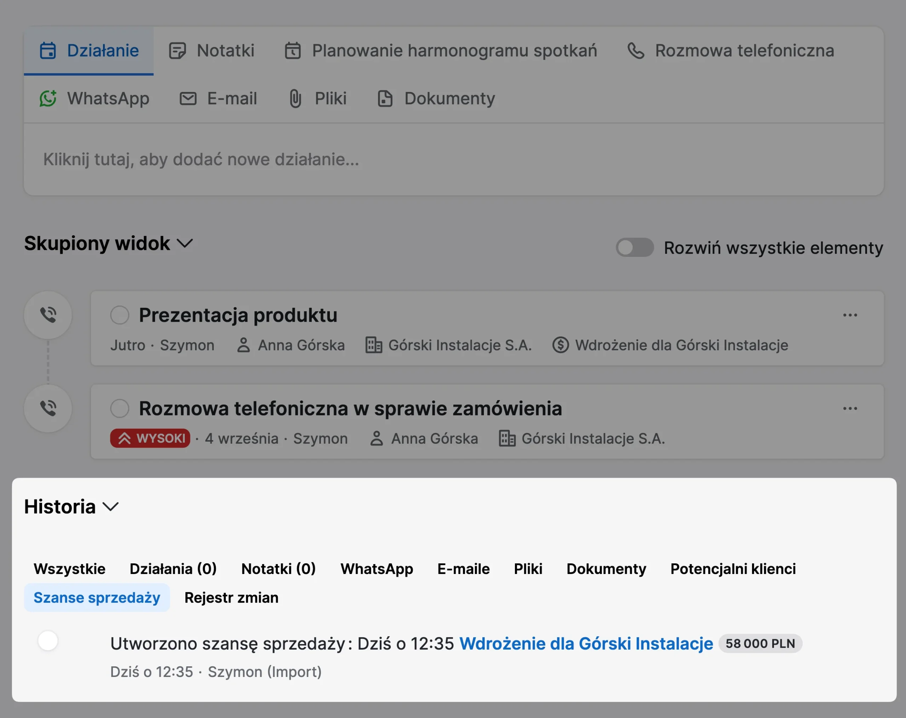The height and width of the screenshot is (718, 906).
Task: Click the Dokumenty file icon
Action: point(385,98)
